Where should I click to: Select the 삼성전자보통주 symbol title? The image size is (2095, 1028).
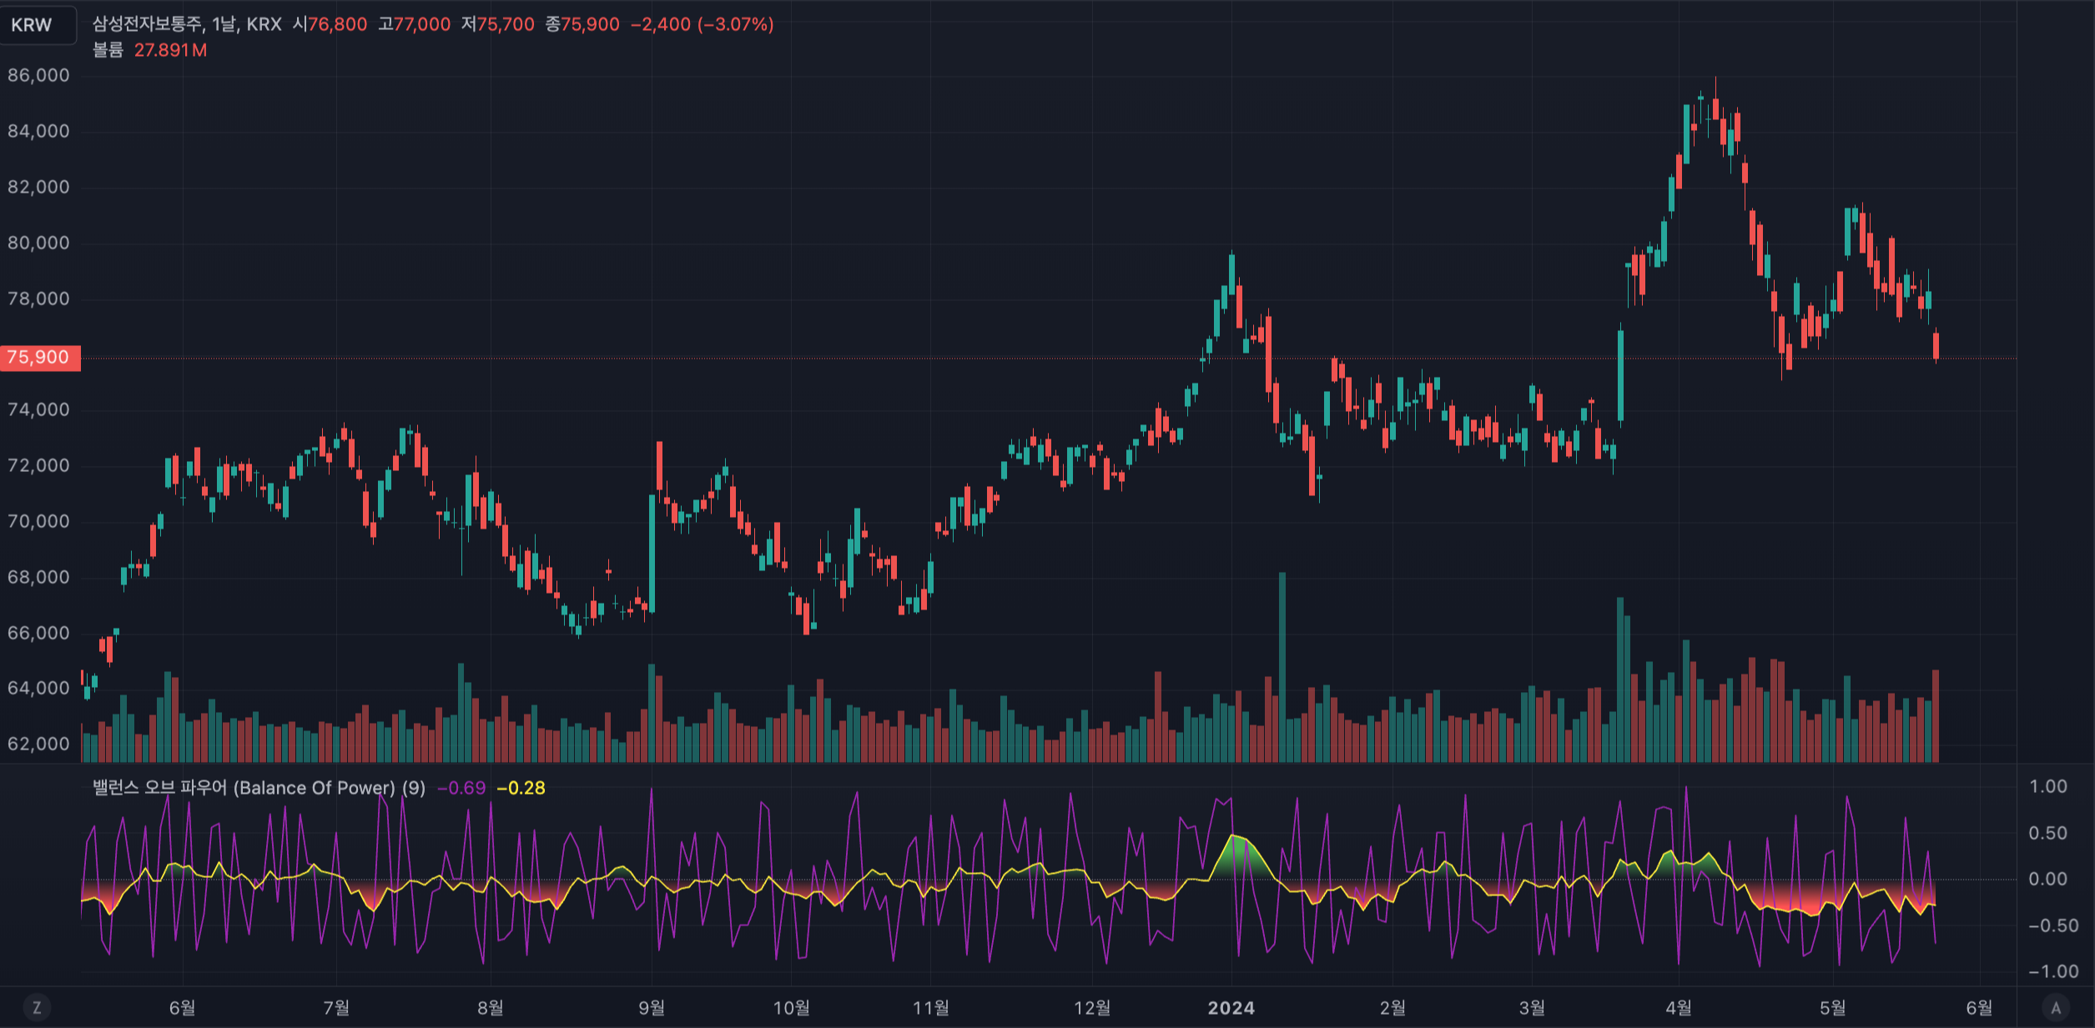(x=148, y=24)
